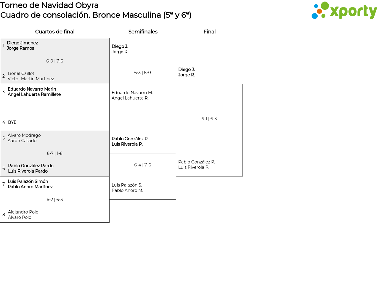
Task: Select Luis Palazón S. semifinal entry
Action: tap(127, 188)
